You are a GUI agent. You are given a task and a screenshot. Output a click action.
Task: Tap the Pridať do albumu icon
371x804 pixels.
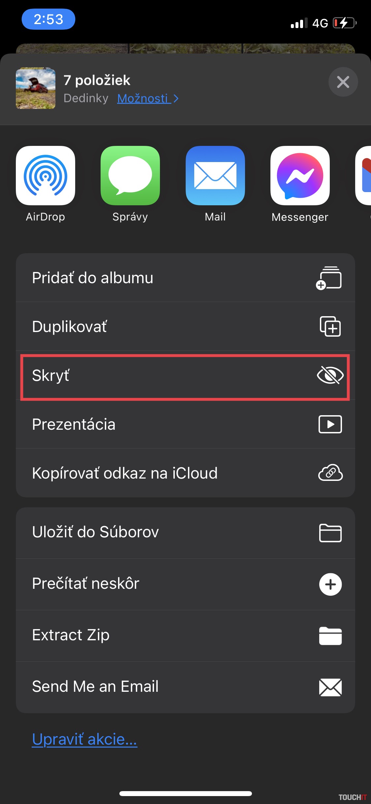point(329,278)
